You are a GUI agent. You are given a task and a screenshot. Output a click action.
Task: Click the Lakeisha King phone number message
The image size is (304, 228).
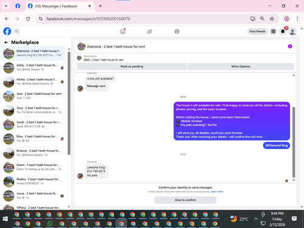pyautogui.click(x=96, y=171)
